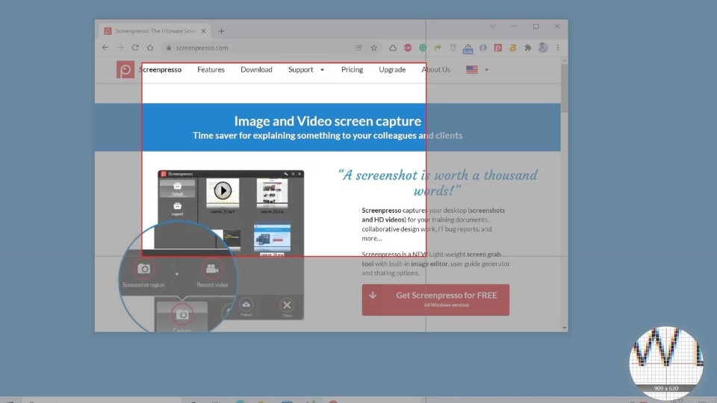Click the Screenpresso logo icon in the site header

pyautogui.click(x=125, y=69)
